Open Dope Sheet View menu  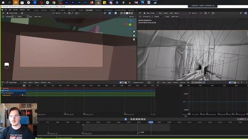(25, 82)
